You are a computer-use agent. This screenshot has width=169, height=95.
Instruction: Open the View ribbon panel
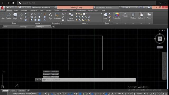click(x=149, y=16)
